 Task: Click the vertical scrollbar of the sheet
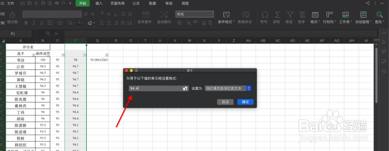[x=376, y=75]
